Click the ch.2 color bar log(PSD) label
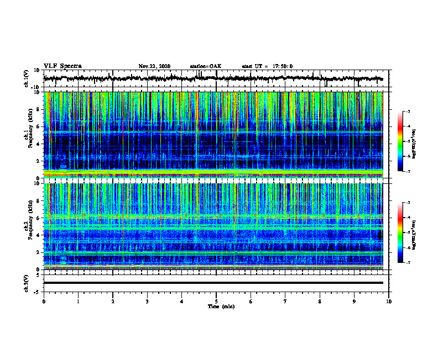Screen dimensions: 438x338 [x=414, y=235]
